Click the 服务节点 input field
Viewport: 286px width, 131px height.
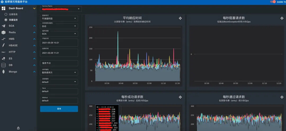(x=59, y=63)
